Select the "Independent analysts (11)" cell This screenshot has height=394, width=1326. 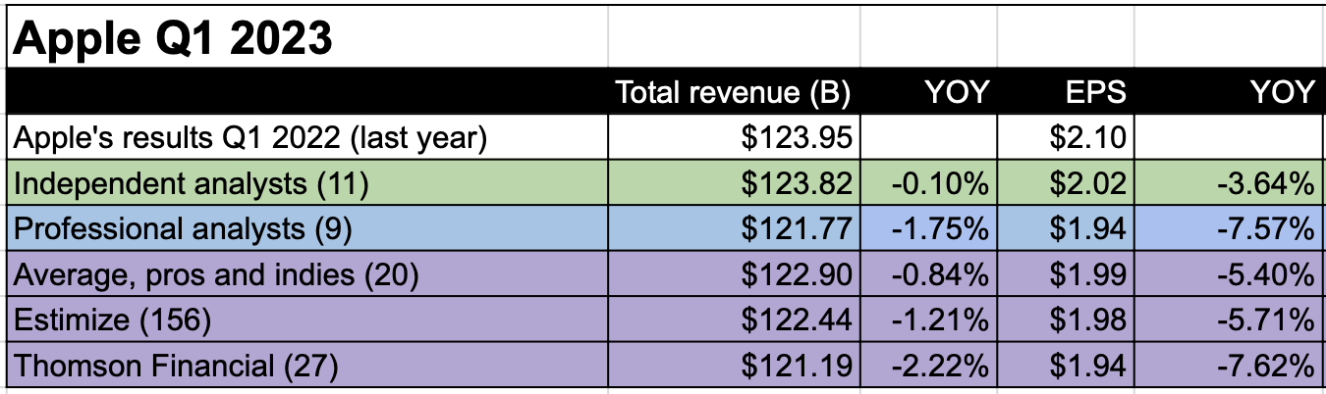(x=192, y=183)
